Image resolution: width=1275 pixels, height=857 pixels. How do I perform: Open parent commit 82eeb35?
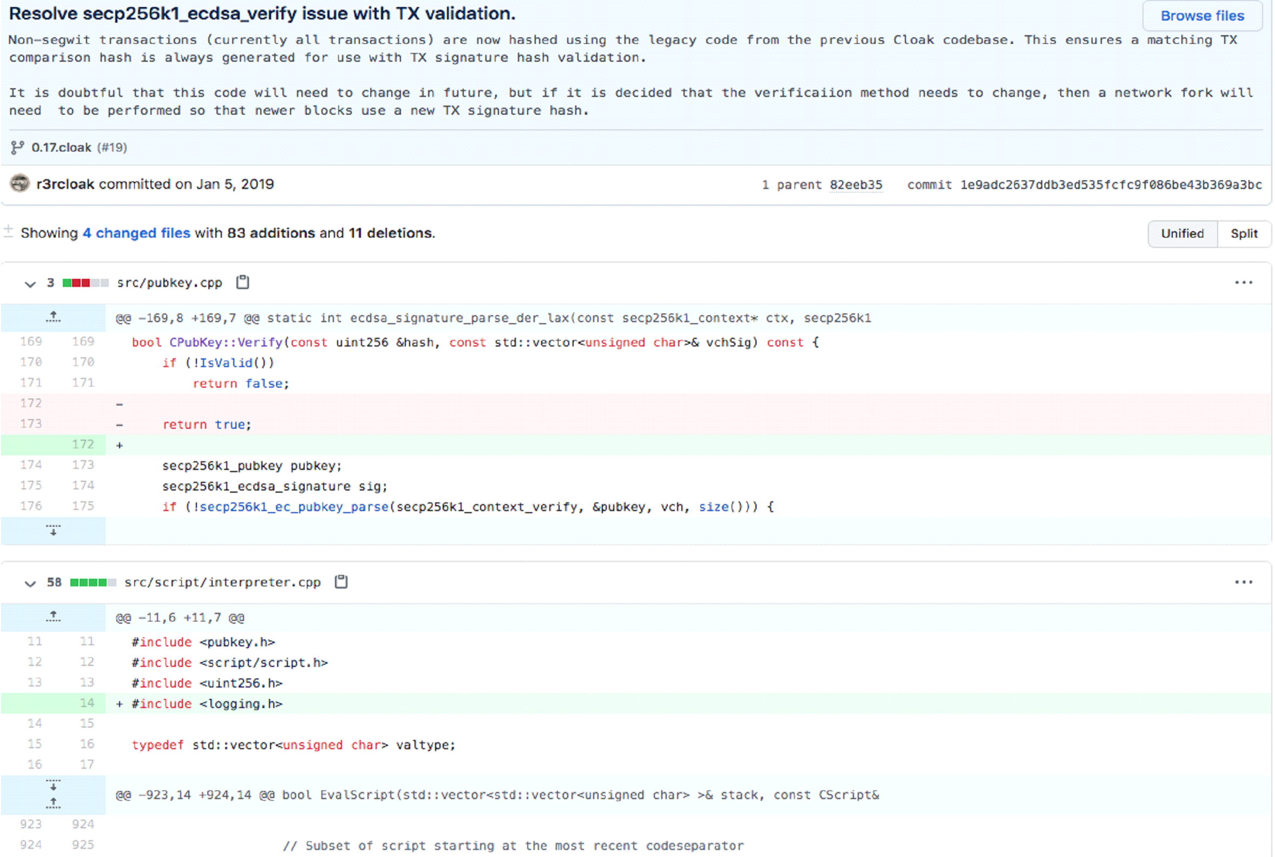[x=856, y=185]
